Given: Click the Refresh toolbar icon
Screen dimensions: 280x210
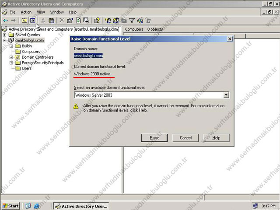Looking at the screenshot, I should pos(78,21).
